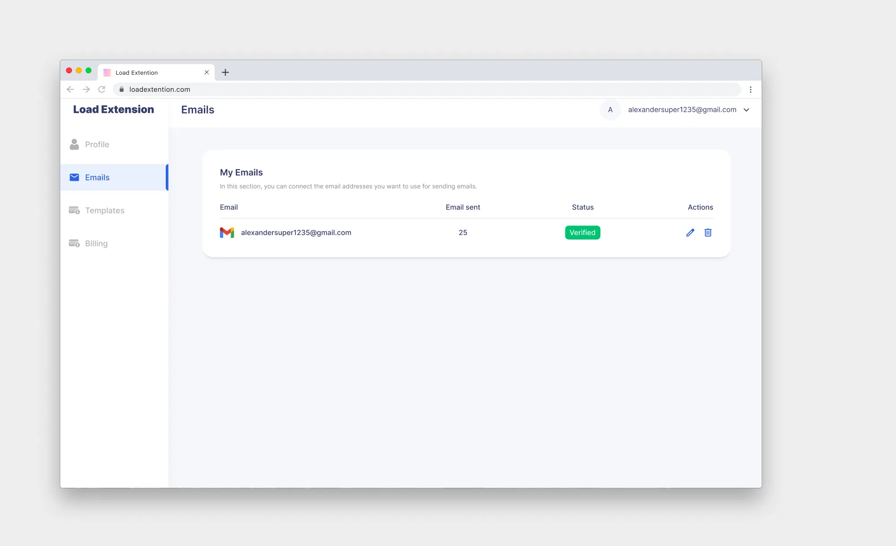Go back with browser back arrow
Image resolution: width=896 pixels, height=546 pixels.
(70, 90)
